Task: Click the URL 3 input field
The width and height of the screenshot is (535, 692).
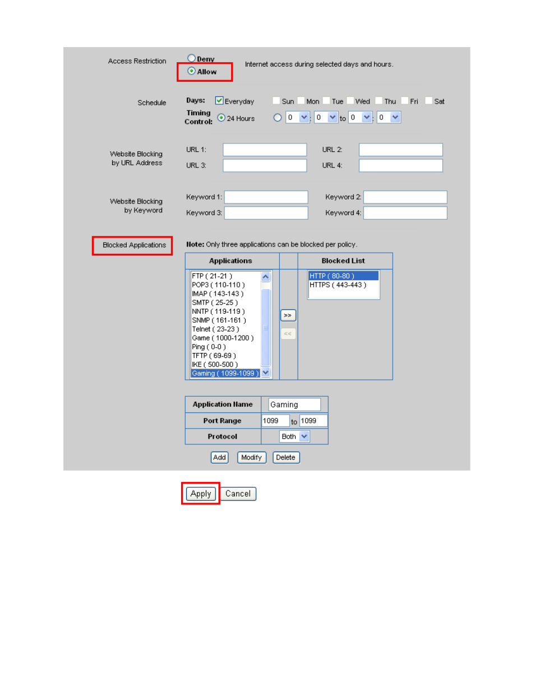Action: [265, 165]
